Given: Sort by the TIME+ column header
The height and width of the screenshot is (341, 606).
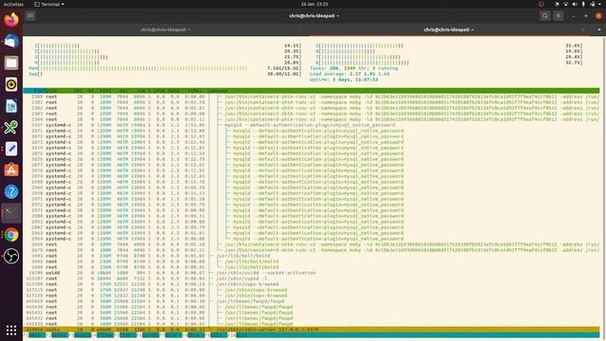Looking at the screenshot, I should (195, 91).
